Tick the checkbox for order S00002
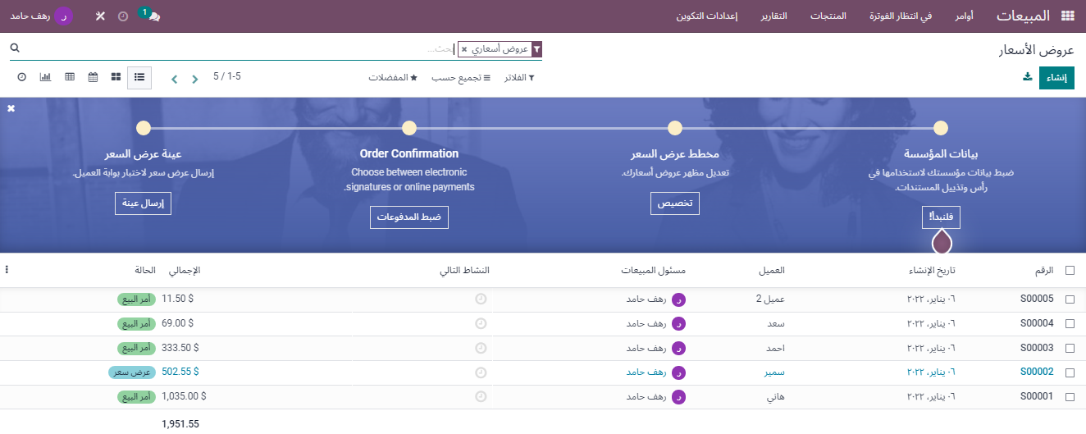 (1070, 372)
